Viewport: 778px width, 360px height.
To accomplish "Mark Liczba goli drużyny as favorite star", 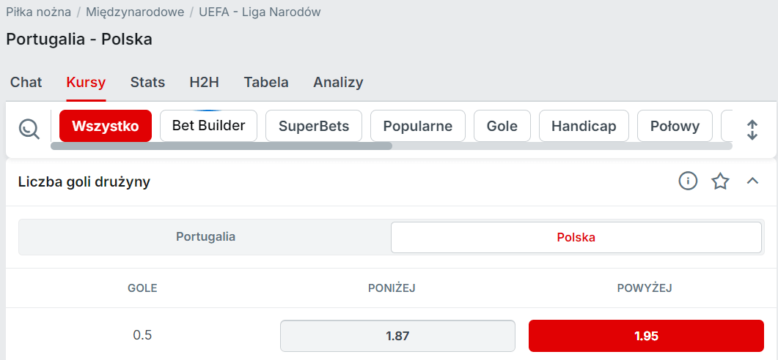I will click(721, 181).
